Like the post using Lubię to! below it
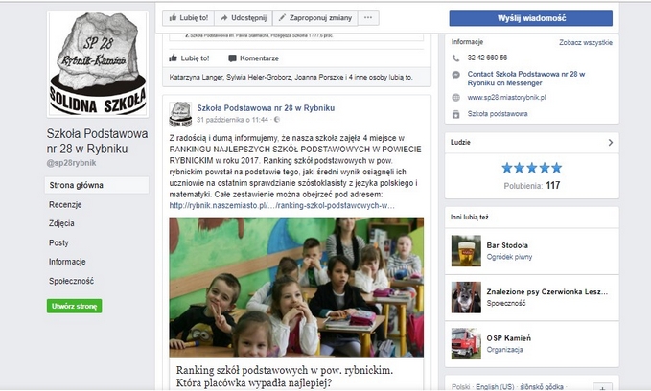651x391 pixels. [x=189, y=58]
